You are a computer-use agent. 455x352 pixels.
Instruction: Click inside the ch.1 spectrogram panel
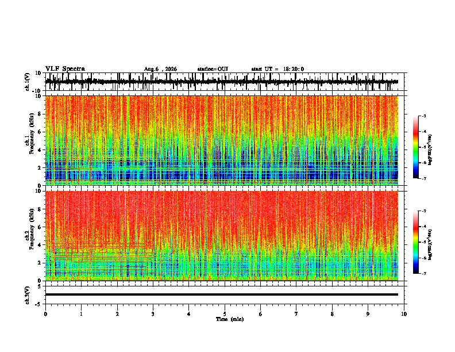tap(222, 140)
